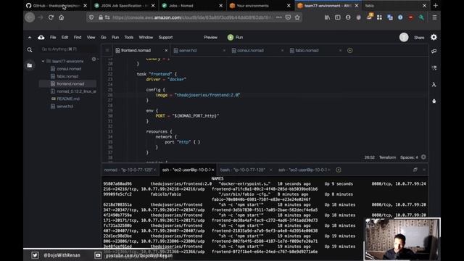Screen dimensions: 464x261
Task: Open the Tools menu
Action: tap(129, 37)
